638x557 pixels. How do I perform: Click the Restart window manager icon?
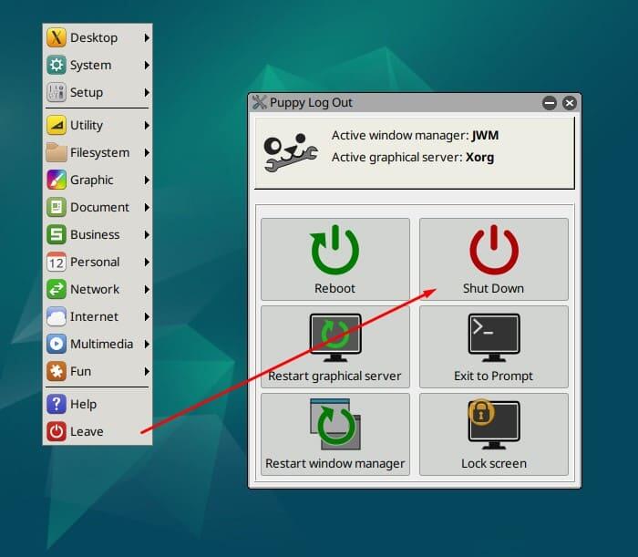tap(335, 424)
